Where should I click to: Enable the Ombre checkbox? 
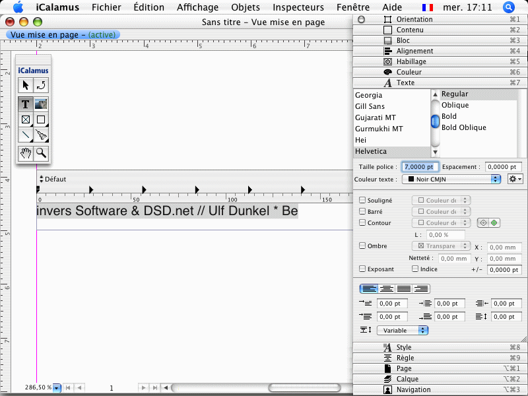[362, 246]
